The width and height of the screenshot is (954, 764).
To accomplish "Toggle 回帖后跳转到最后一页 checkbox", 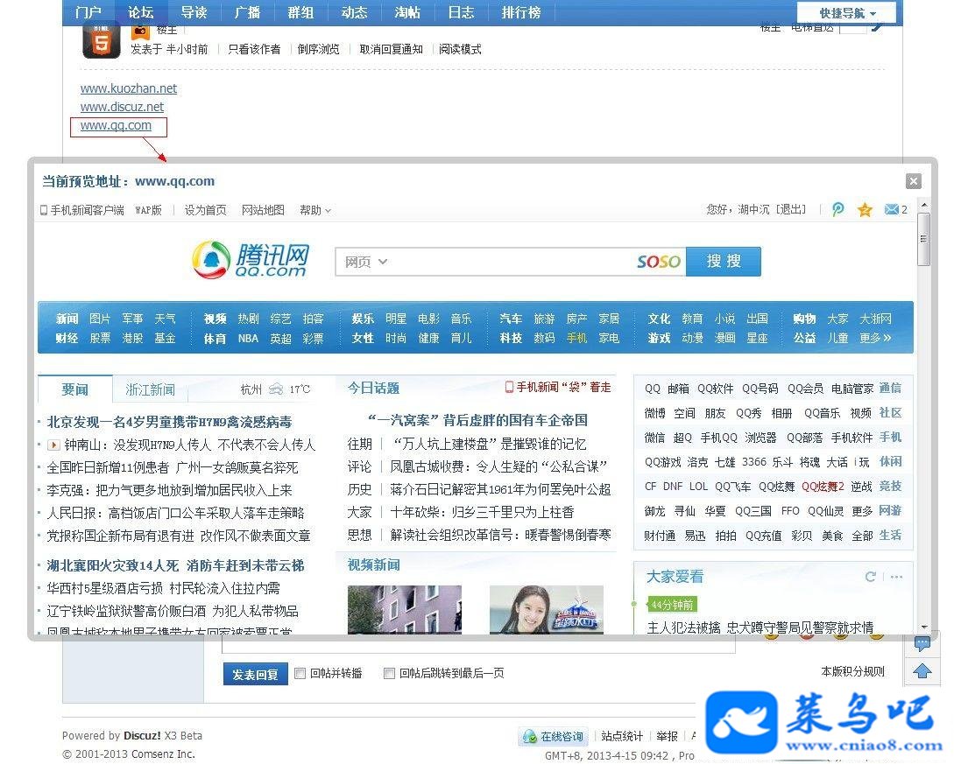I will point(389,674).
